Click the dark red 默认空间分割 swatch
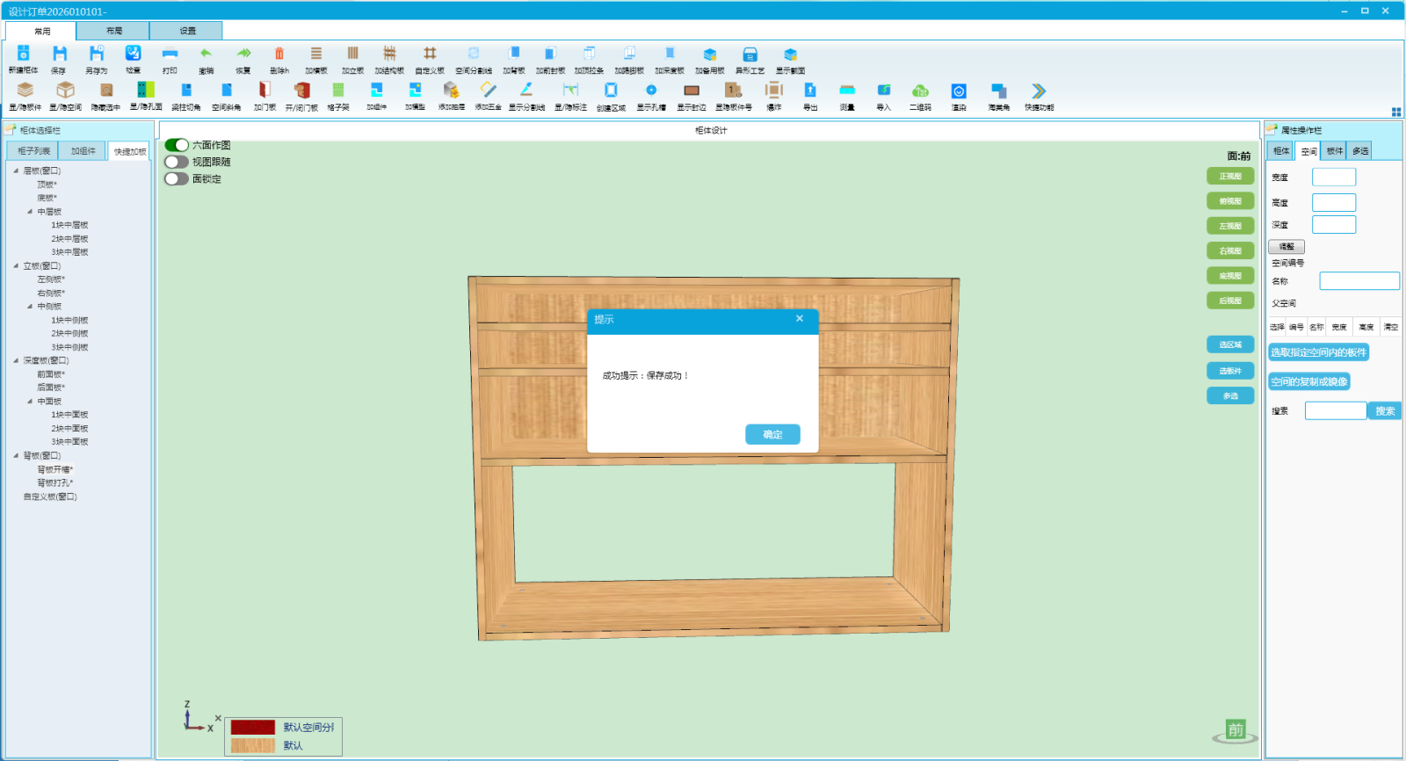 click(x=253, y=728)
